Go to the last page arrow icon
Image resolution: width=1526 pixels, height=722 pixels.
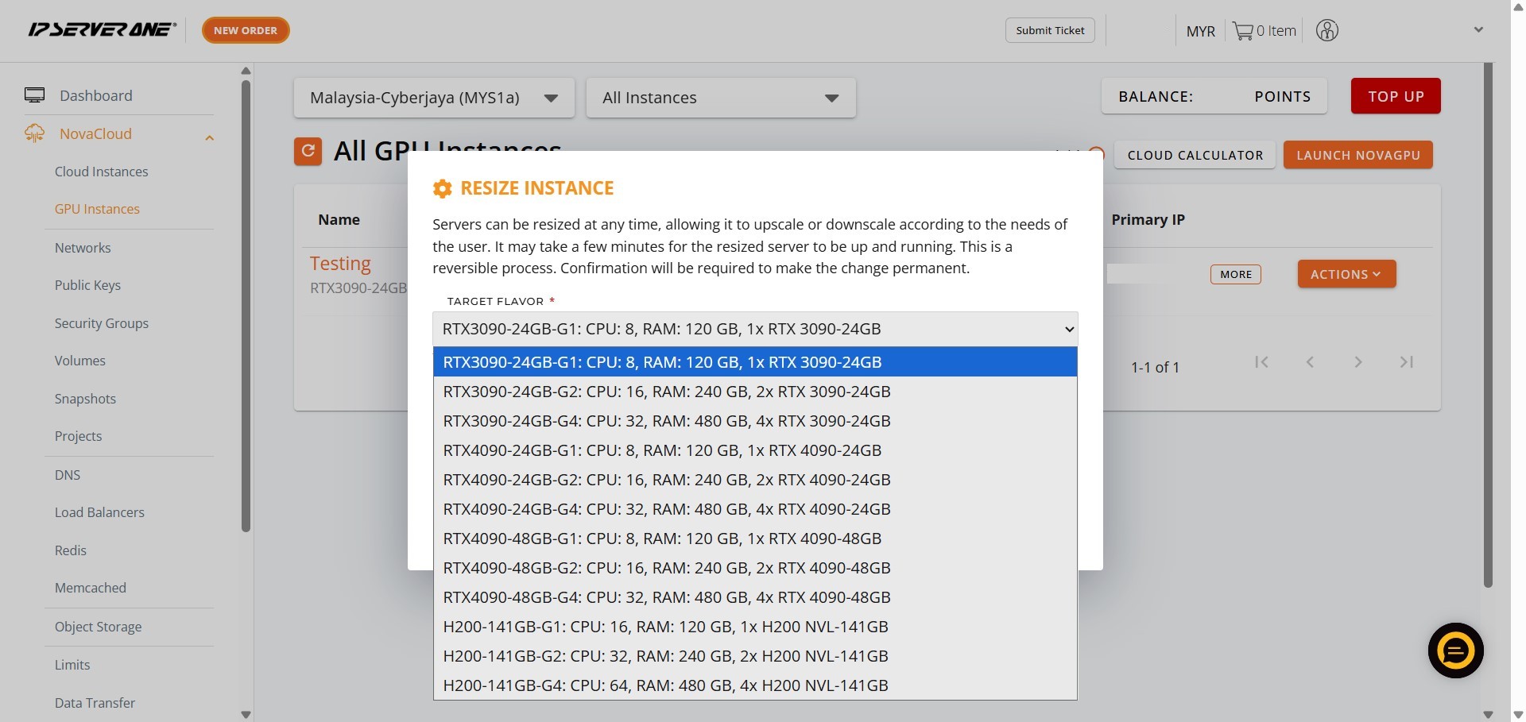tap(1406, 362)
